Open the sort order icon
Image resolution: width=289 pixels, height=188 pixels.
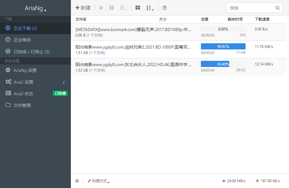pos(149,8)
